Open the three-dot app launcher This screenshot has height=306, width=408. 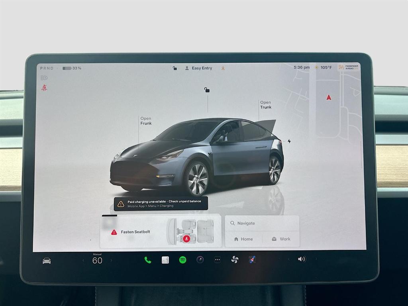click(217, 260)
